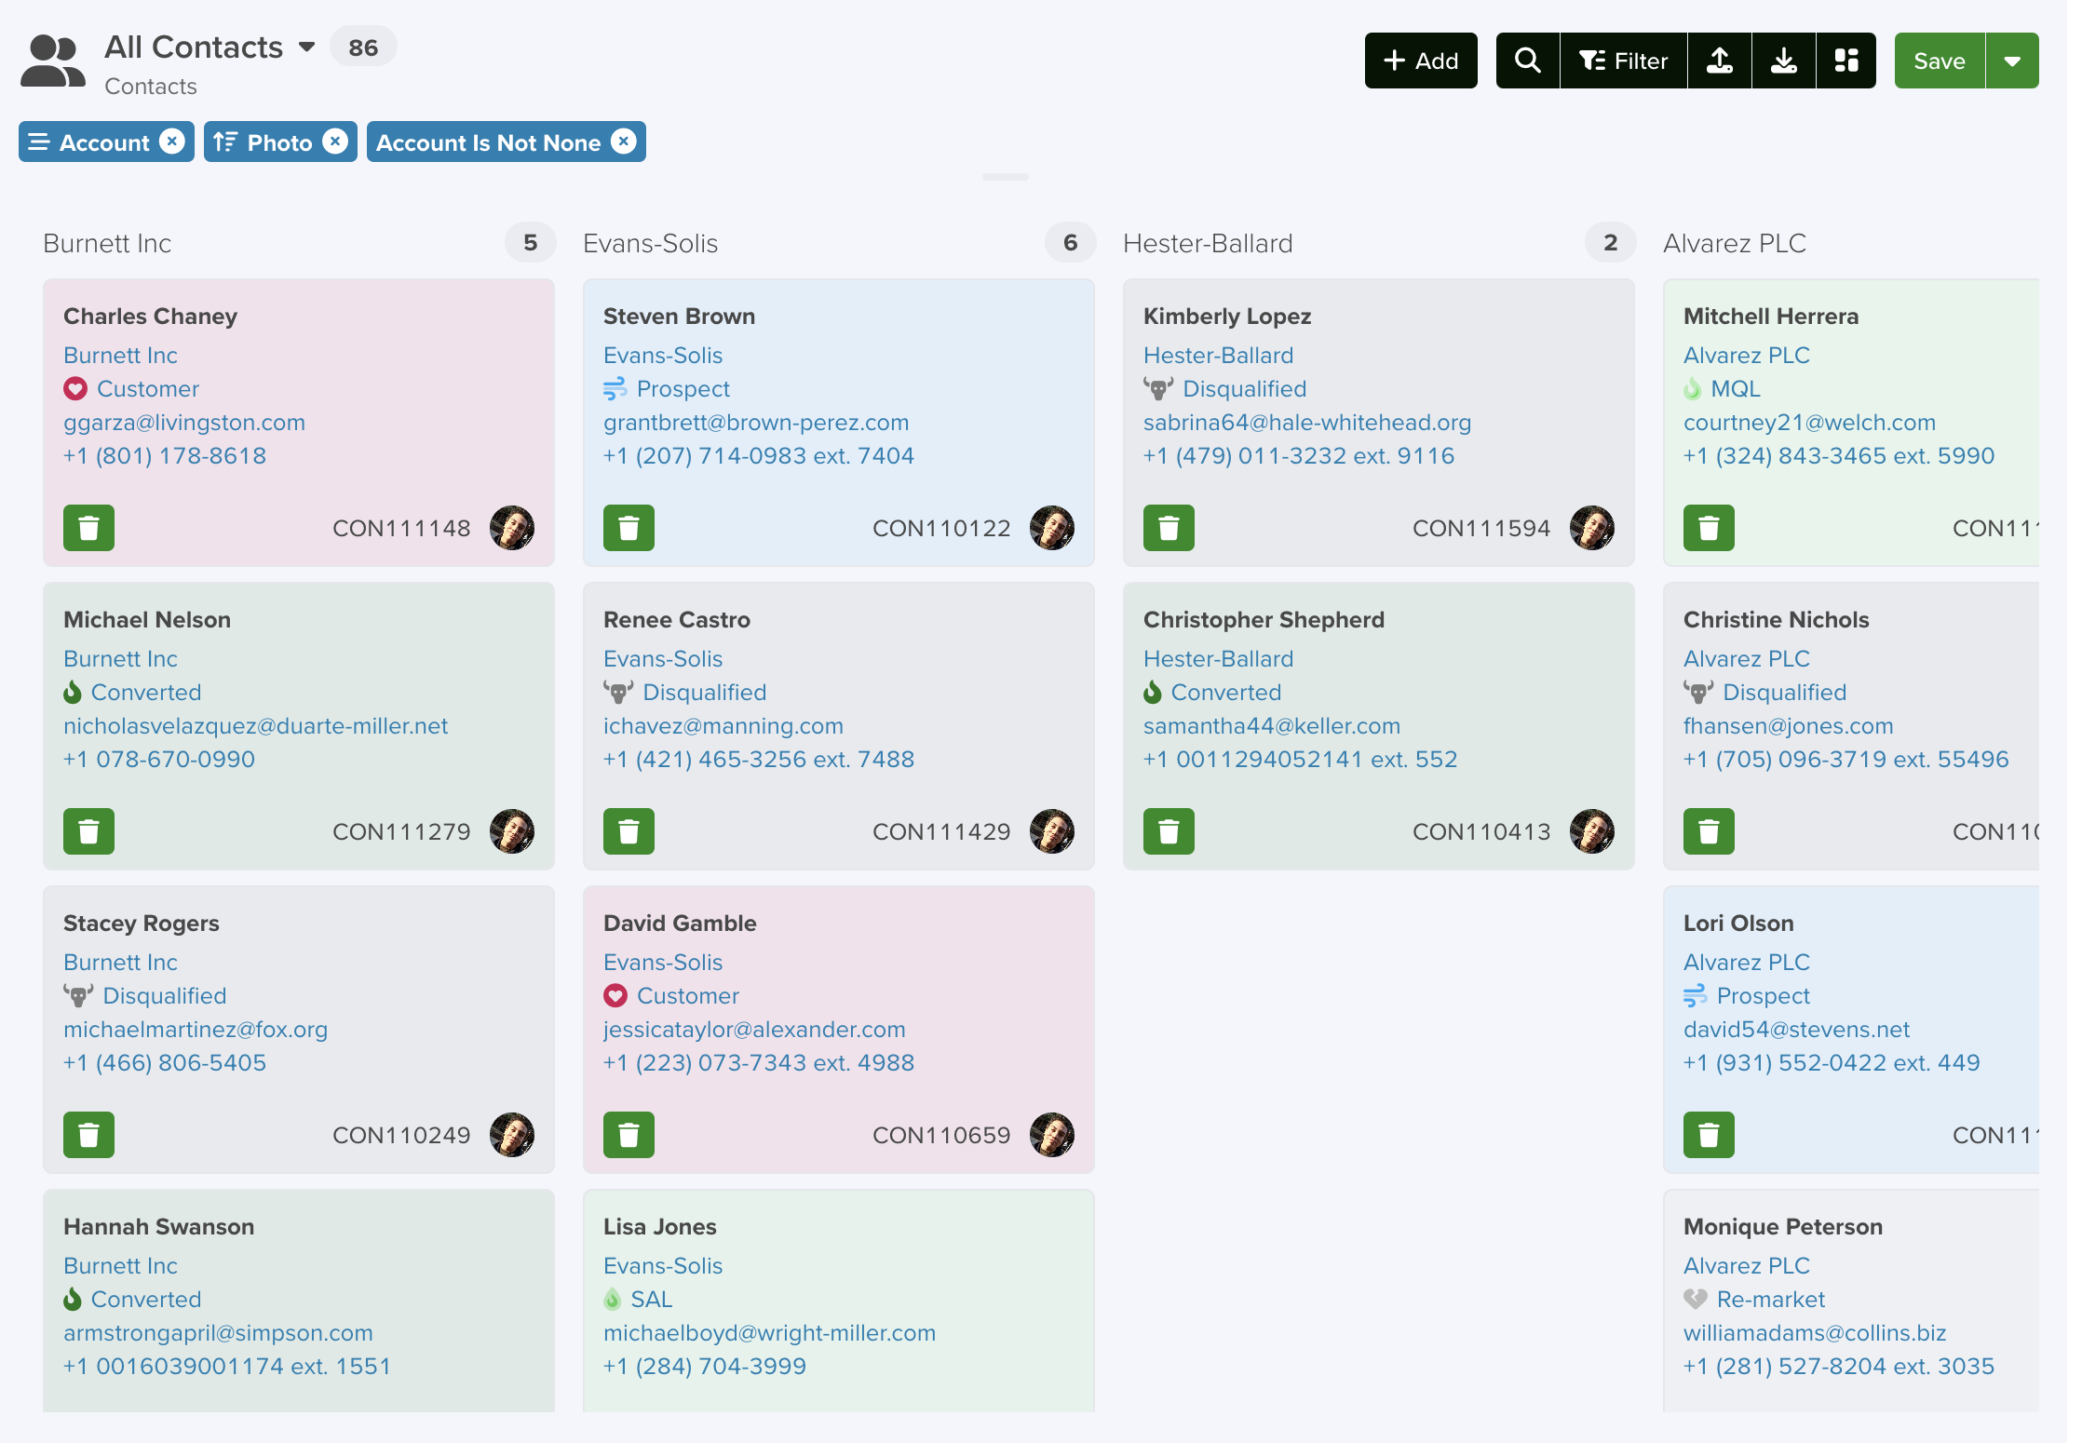The image size is (2082, 1443).
Task: Delete David Gamble contact
Action: [x=629, y=1135]
